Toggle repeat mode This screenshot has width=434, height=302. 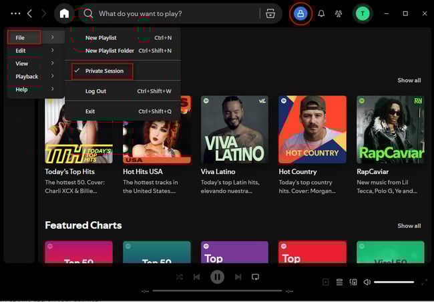(255, 277)
